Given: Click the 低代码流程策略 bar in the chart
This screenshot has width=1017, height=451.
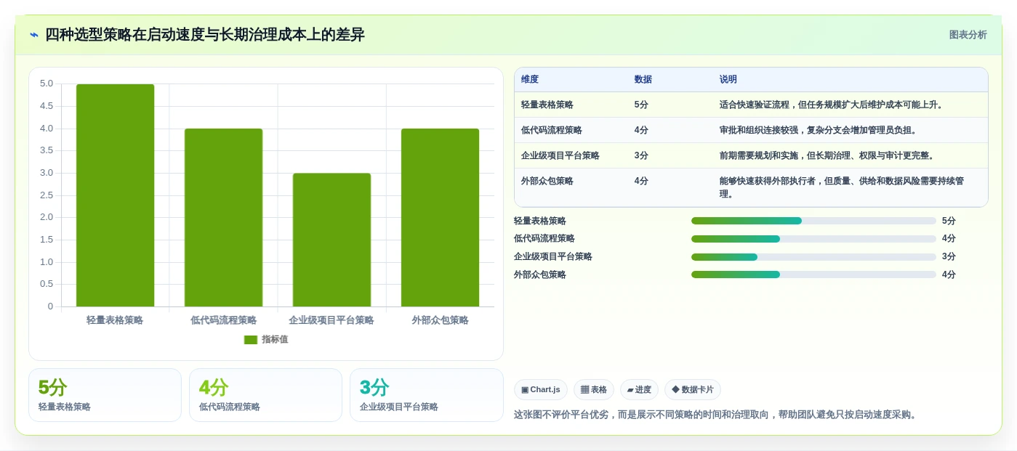Looking at the screenshot, I should coord(223,218).
